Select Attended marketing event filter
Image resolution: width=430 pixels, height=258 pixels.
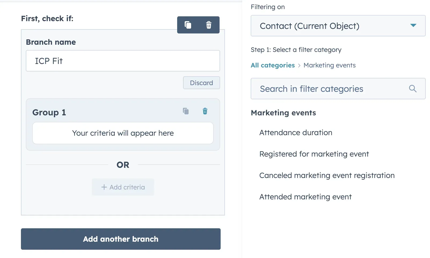tap(305, 197)
